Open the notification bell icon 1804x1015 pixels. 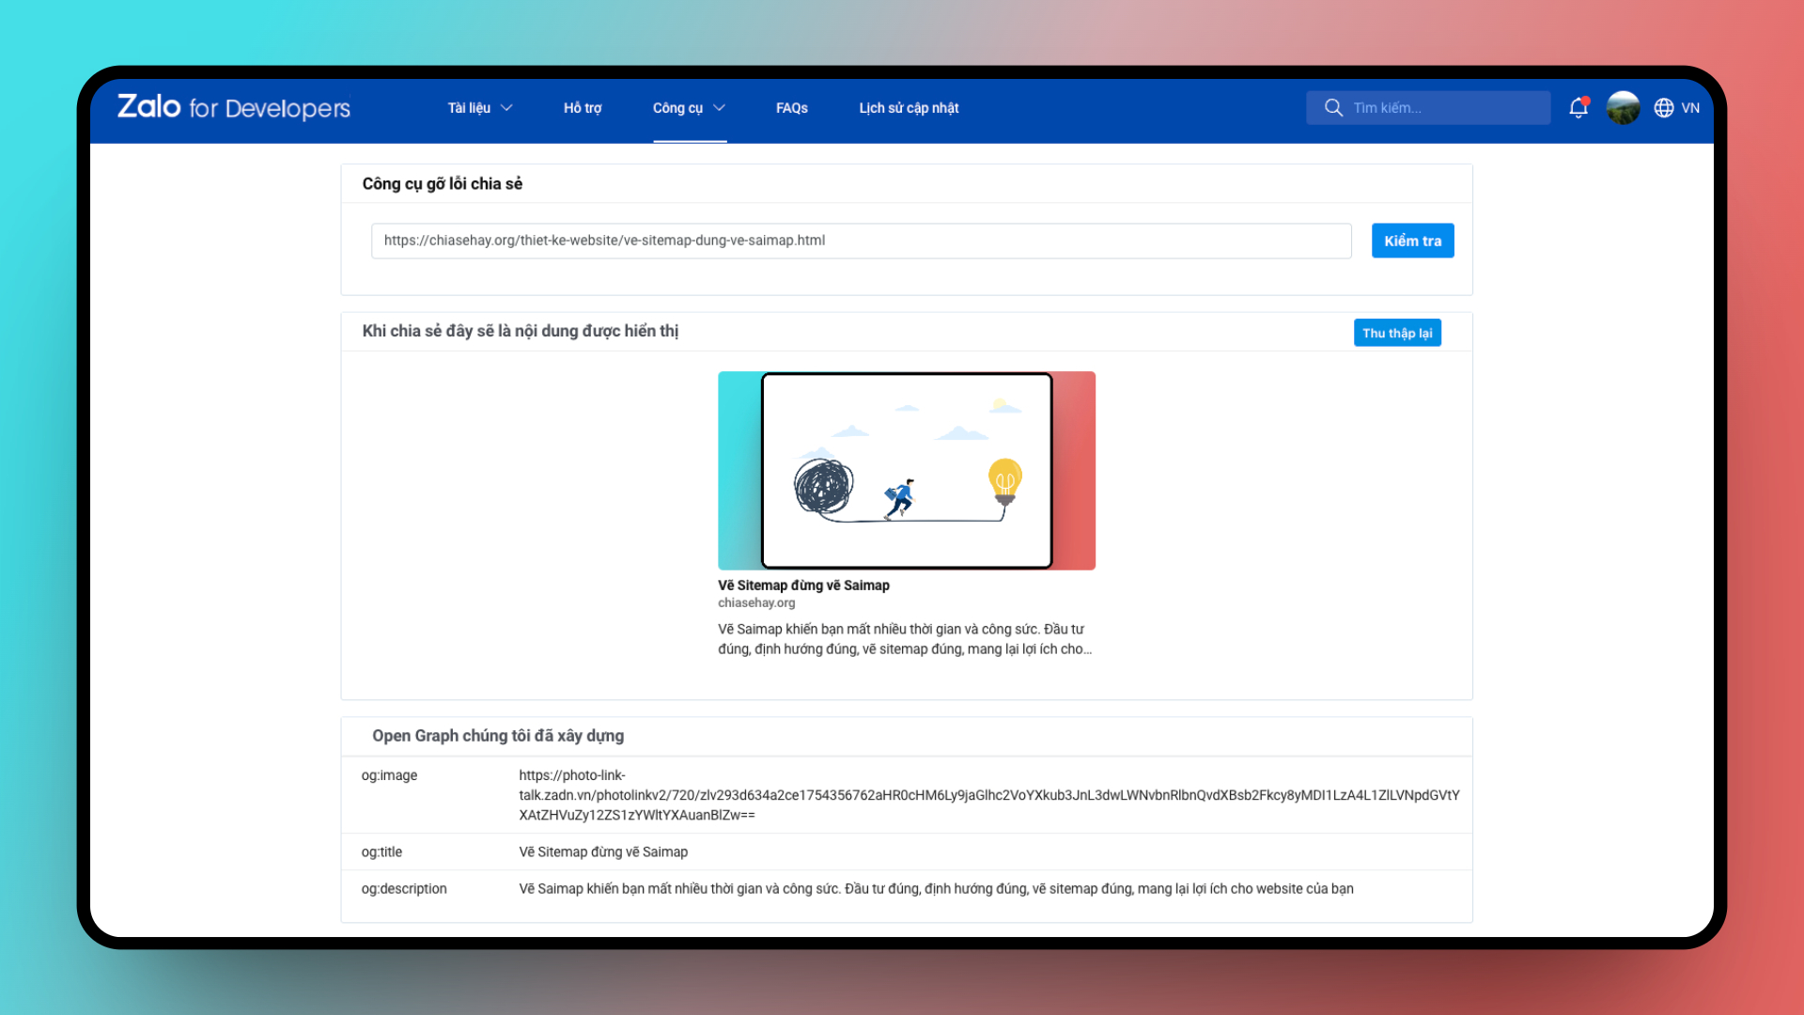click(1578, 108)
